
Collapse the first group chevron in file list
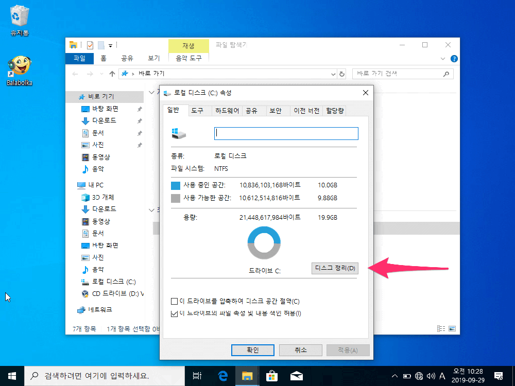point(151,93)
